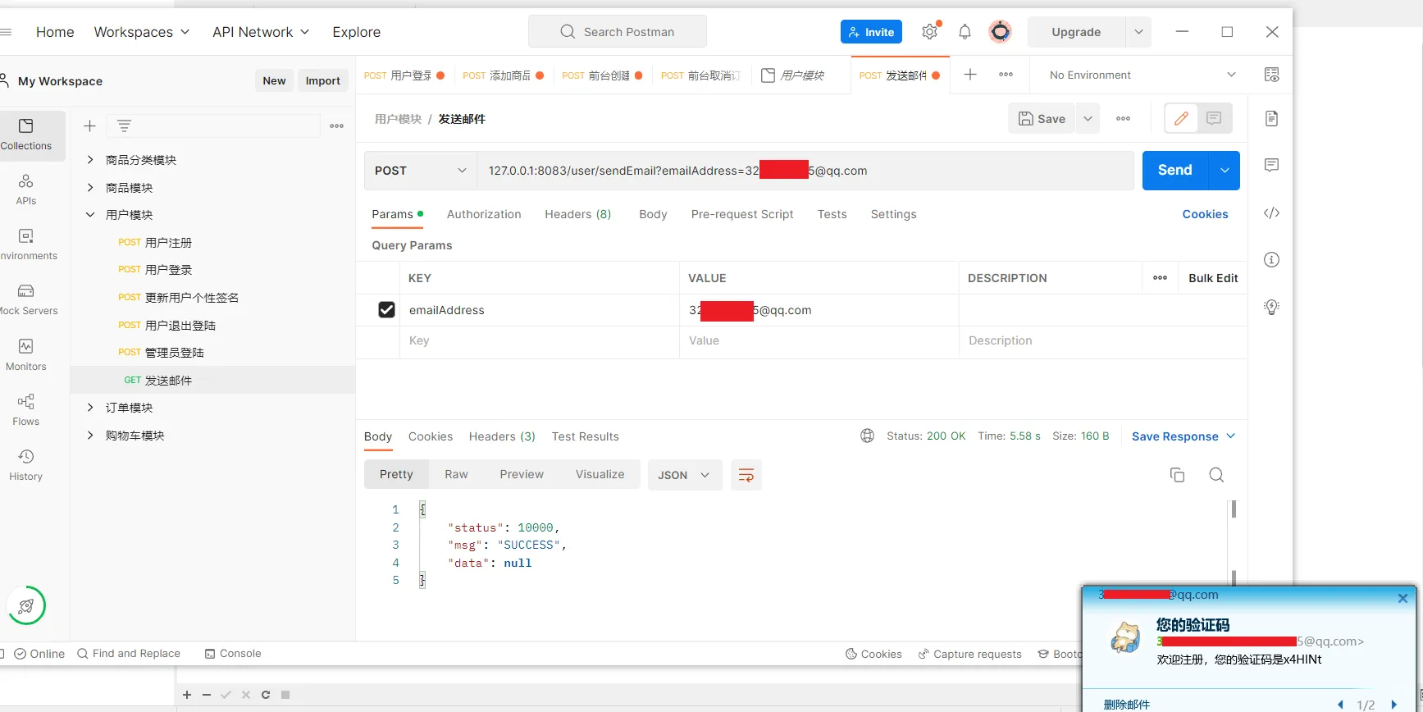The height and width of the screenshot is (712, 1423).
Task: Open the APIs sidebar panel
Action: (26, 189)
